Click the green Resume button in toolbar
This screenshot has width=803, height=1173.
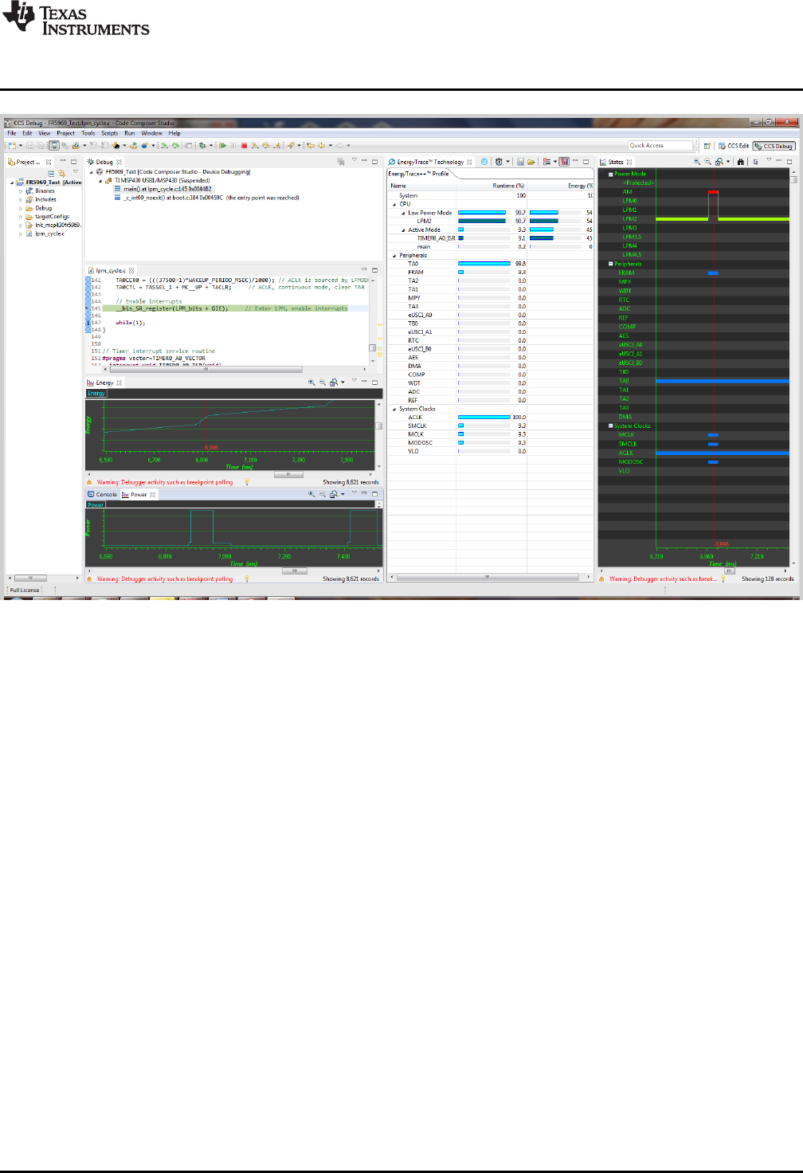[222, 146]
